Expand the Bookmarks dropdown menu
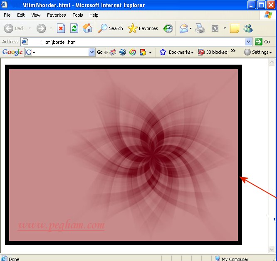Image resolution: width=277 pixels, height=261 pixels. (x=192, y=53)
